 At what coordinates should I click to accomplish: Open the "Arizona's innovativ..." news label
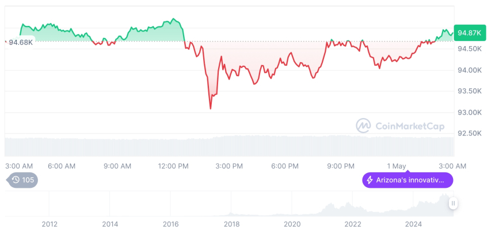coord(410,180)
